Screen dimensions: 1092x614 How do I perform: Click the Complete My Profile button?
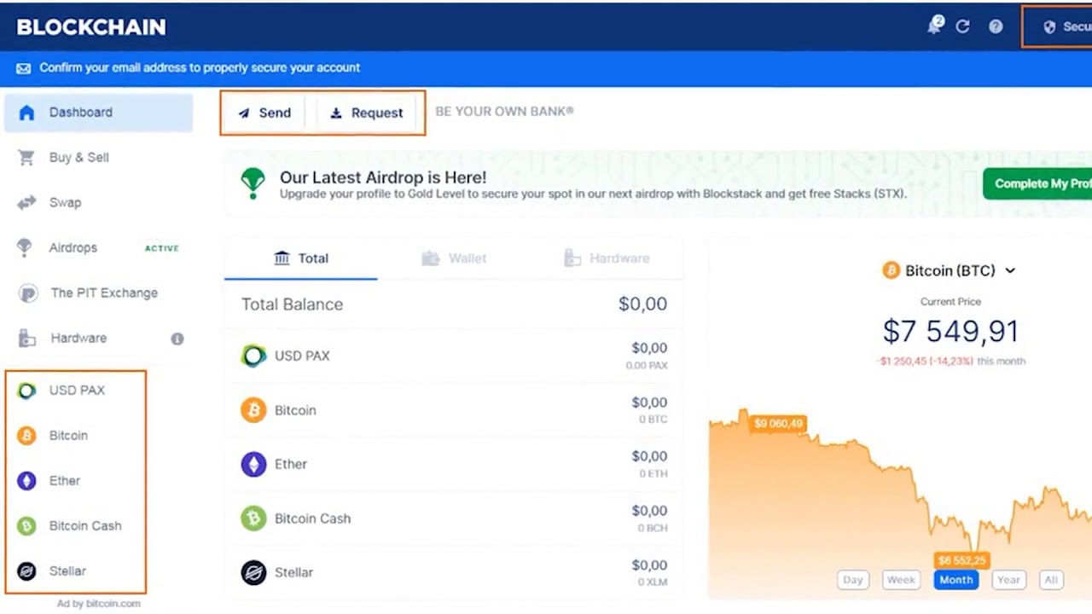click(1037, 183)
